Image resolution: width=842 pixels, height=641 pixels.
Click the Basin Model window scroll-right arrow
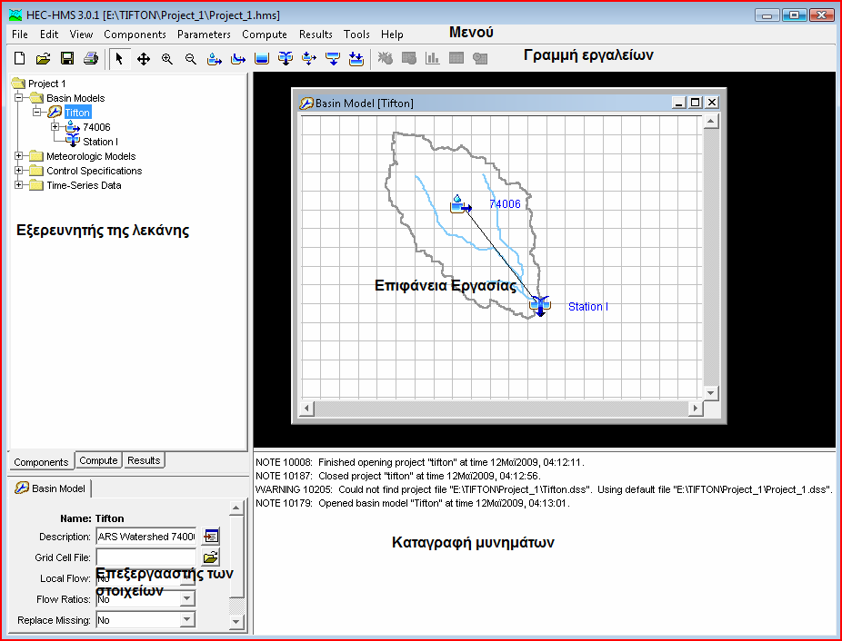(x=696, y=409)
